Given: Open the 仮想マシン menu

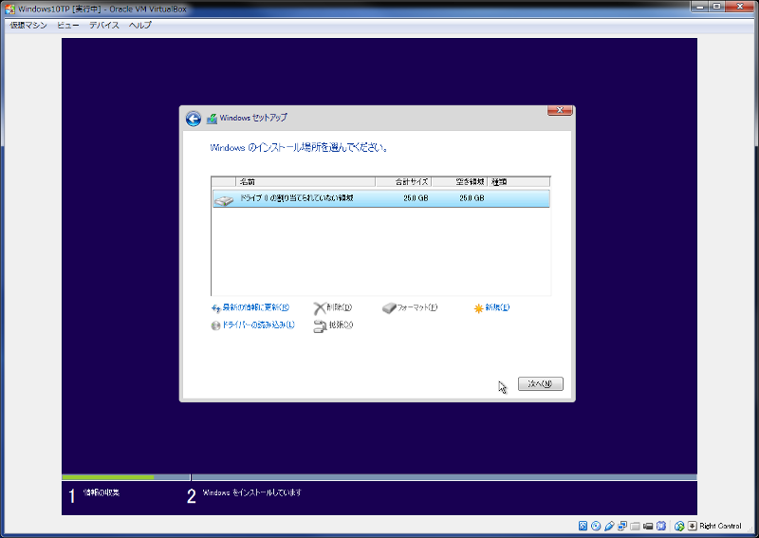Looking at the screenshot, I should coord(28,26).
